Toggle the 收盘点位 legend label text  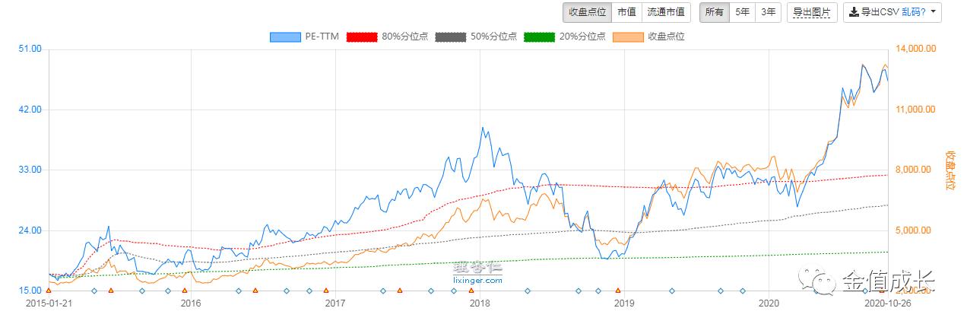pyautogui.click(x=666, y=37)
